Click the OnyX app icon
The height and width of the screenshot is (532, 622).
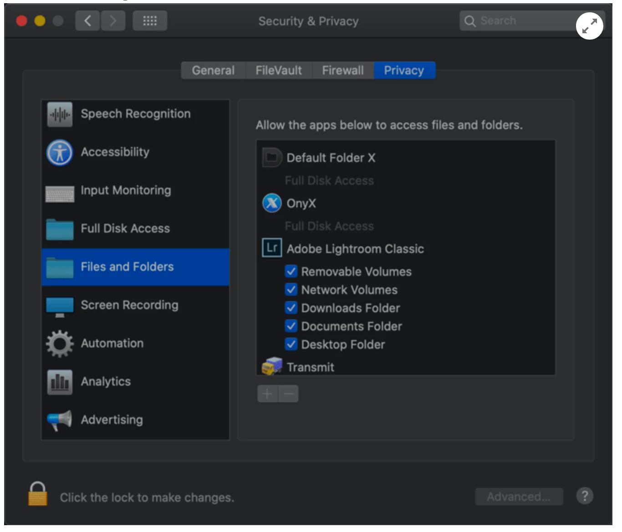click(x=272, y=203)
